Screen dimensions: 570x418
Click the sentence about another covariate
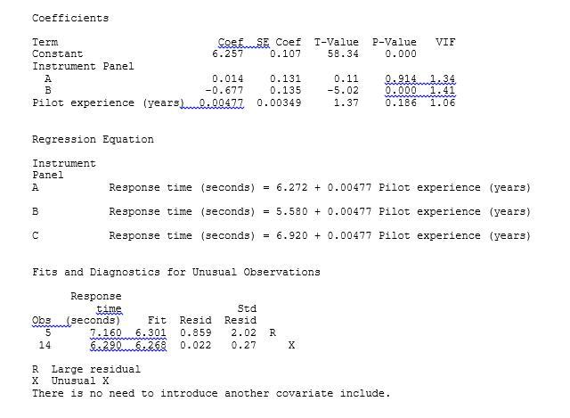click(x=211, y=393)
